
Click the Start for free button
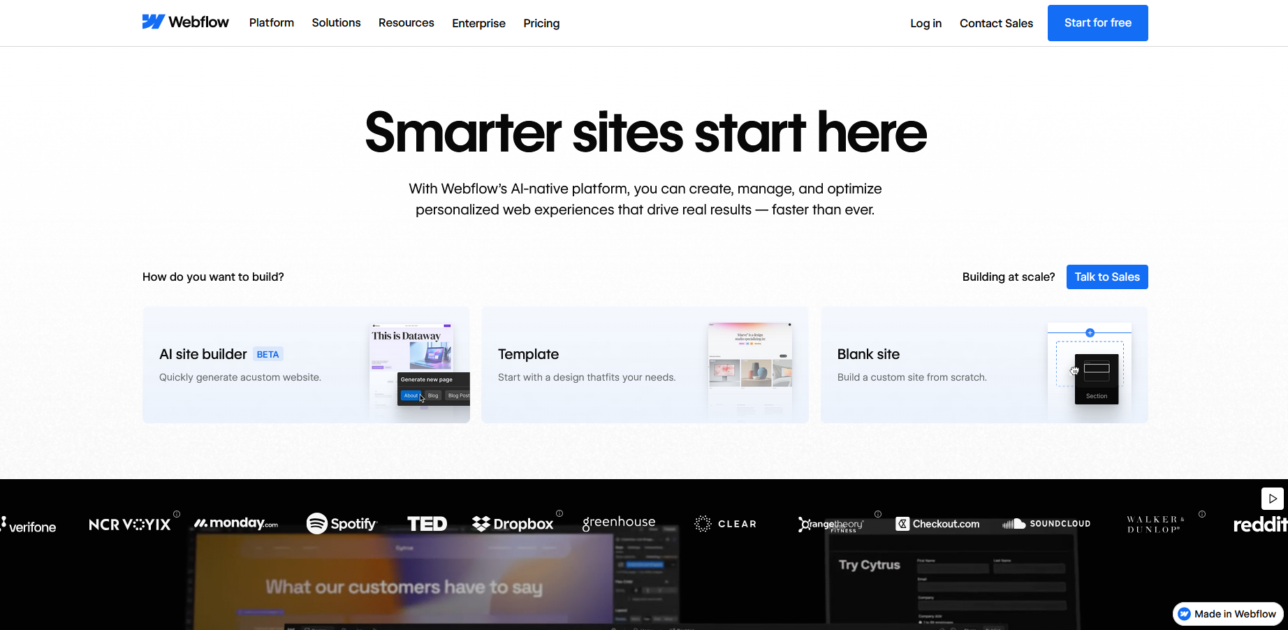(1097, 23)
